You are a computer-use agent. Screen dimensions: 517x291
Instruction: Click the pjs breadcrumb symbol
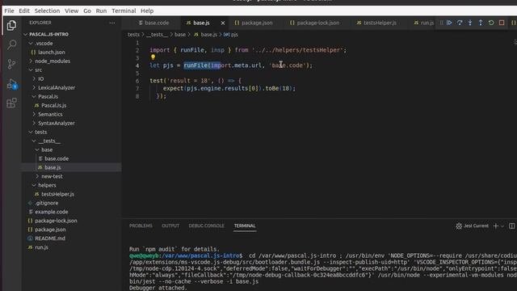(x=231, y=34)
